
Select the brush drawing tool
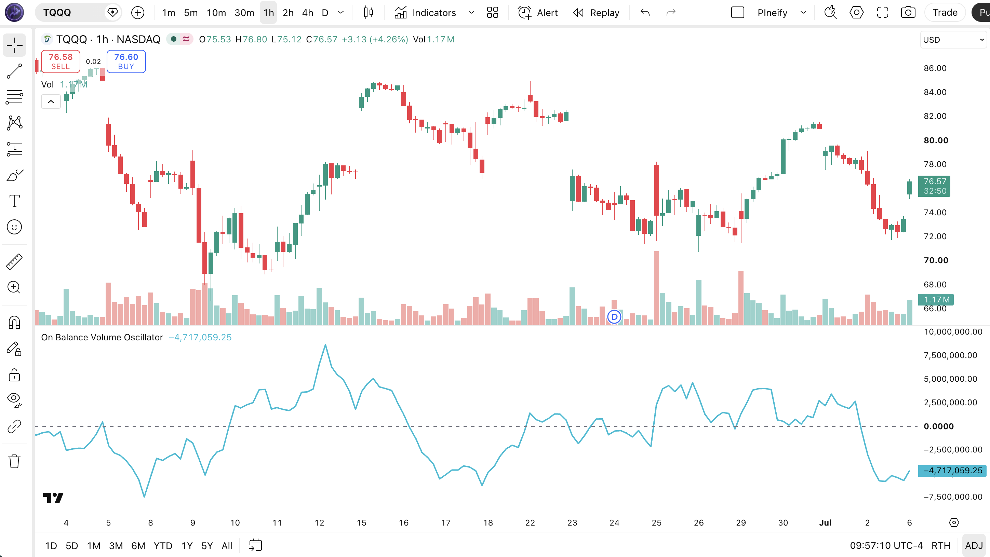point(14,175)
